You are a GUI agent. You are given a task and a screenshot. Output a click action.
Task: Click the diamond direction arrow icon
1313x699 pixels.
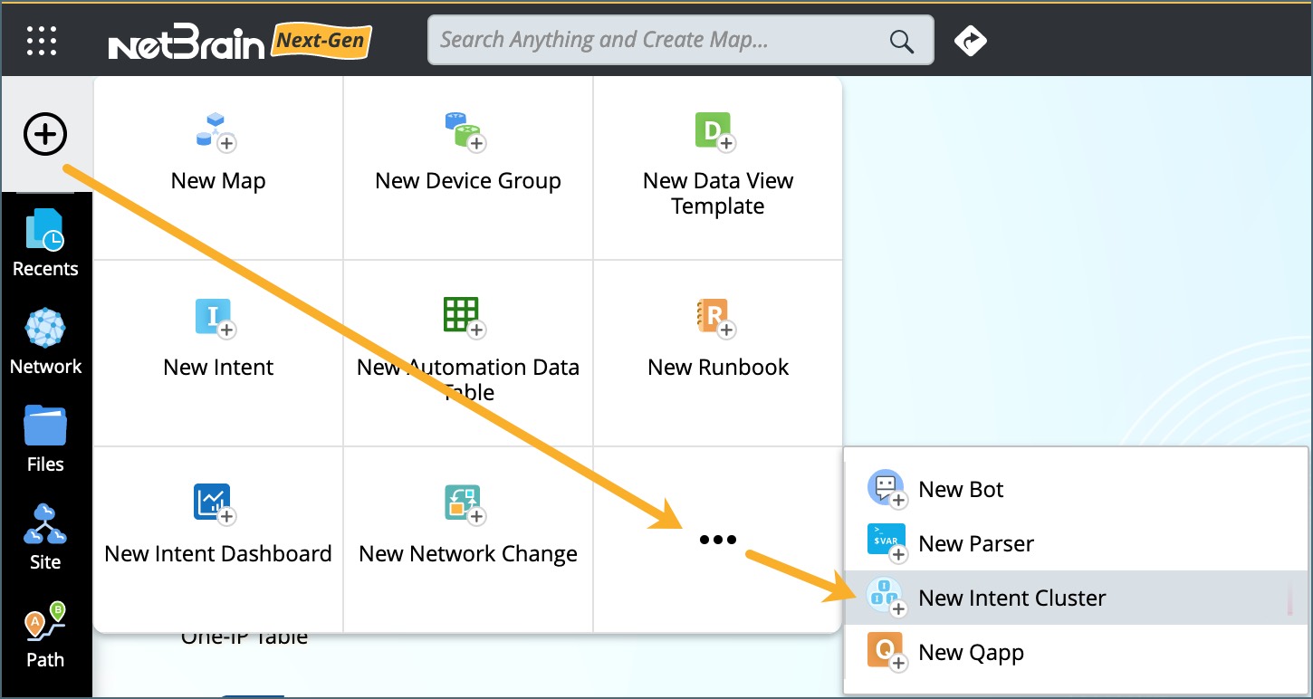[970, 41]
